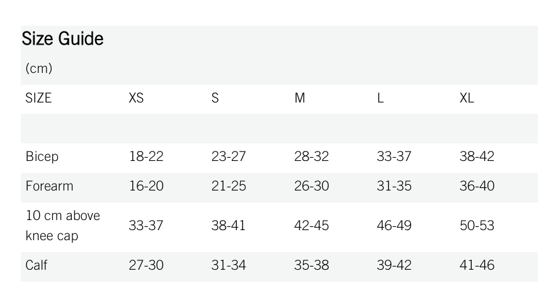Click the knee cap XS value 33-37
Image resolution: width=558 pixels, height=293 pixels.
146,226
